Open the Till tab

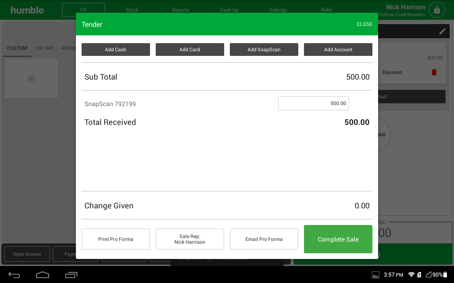[x=83, y=10]
